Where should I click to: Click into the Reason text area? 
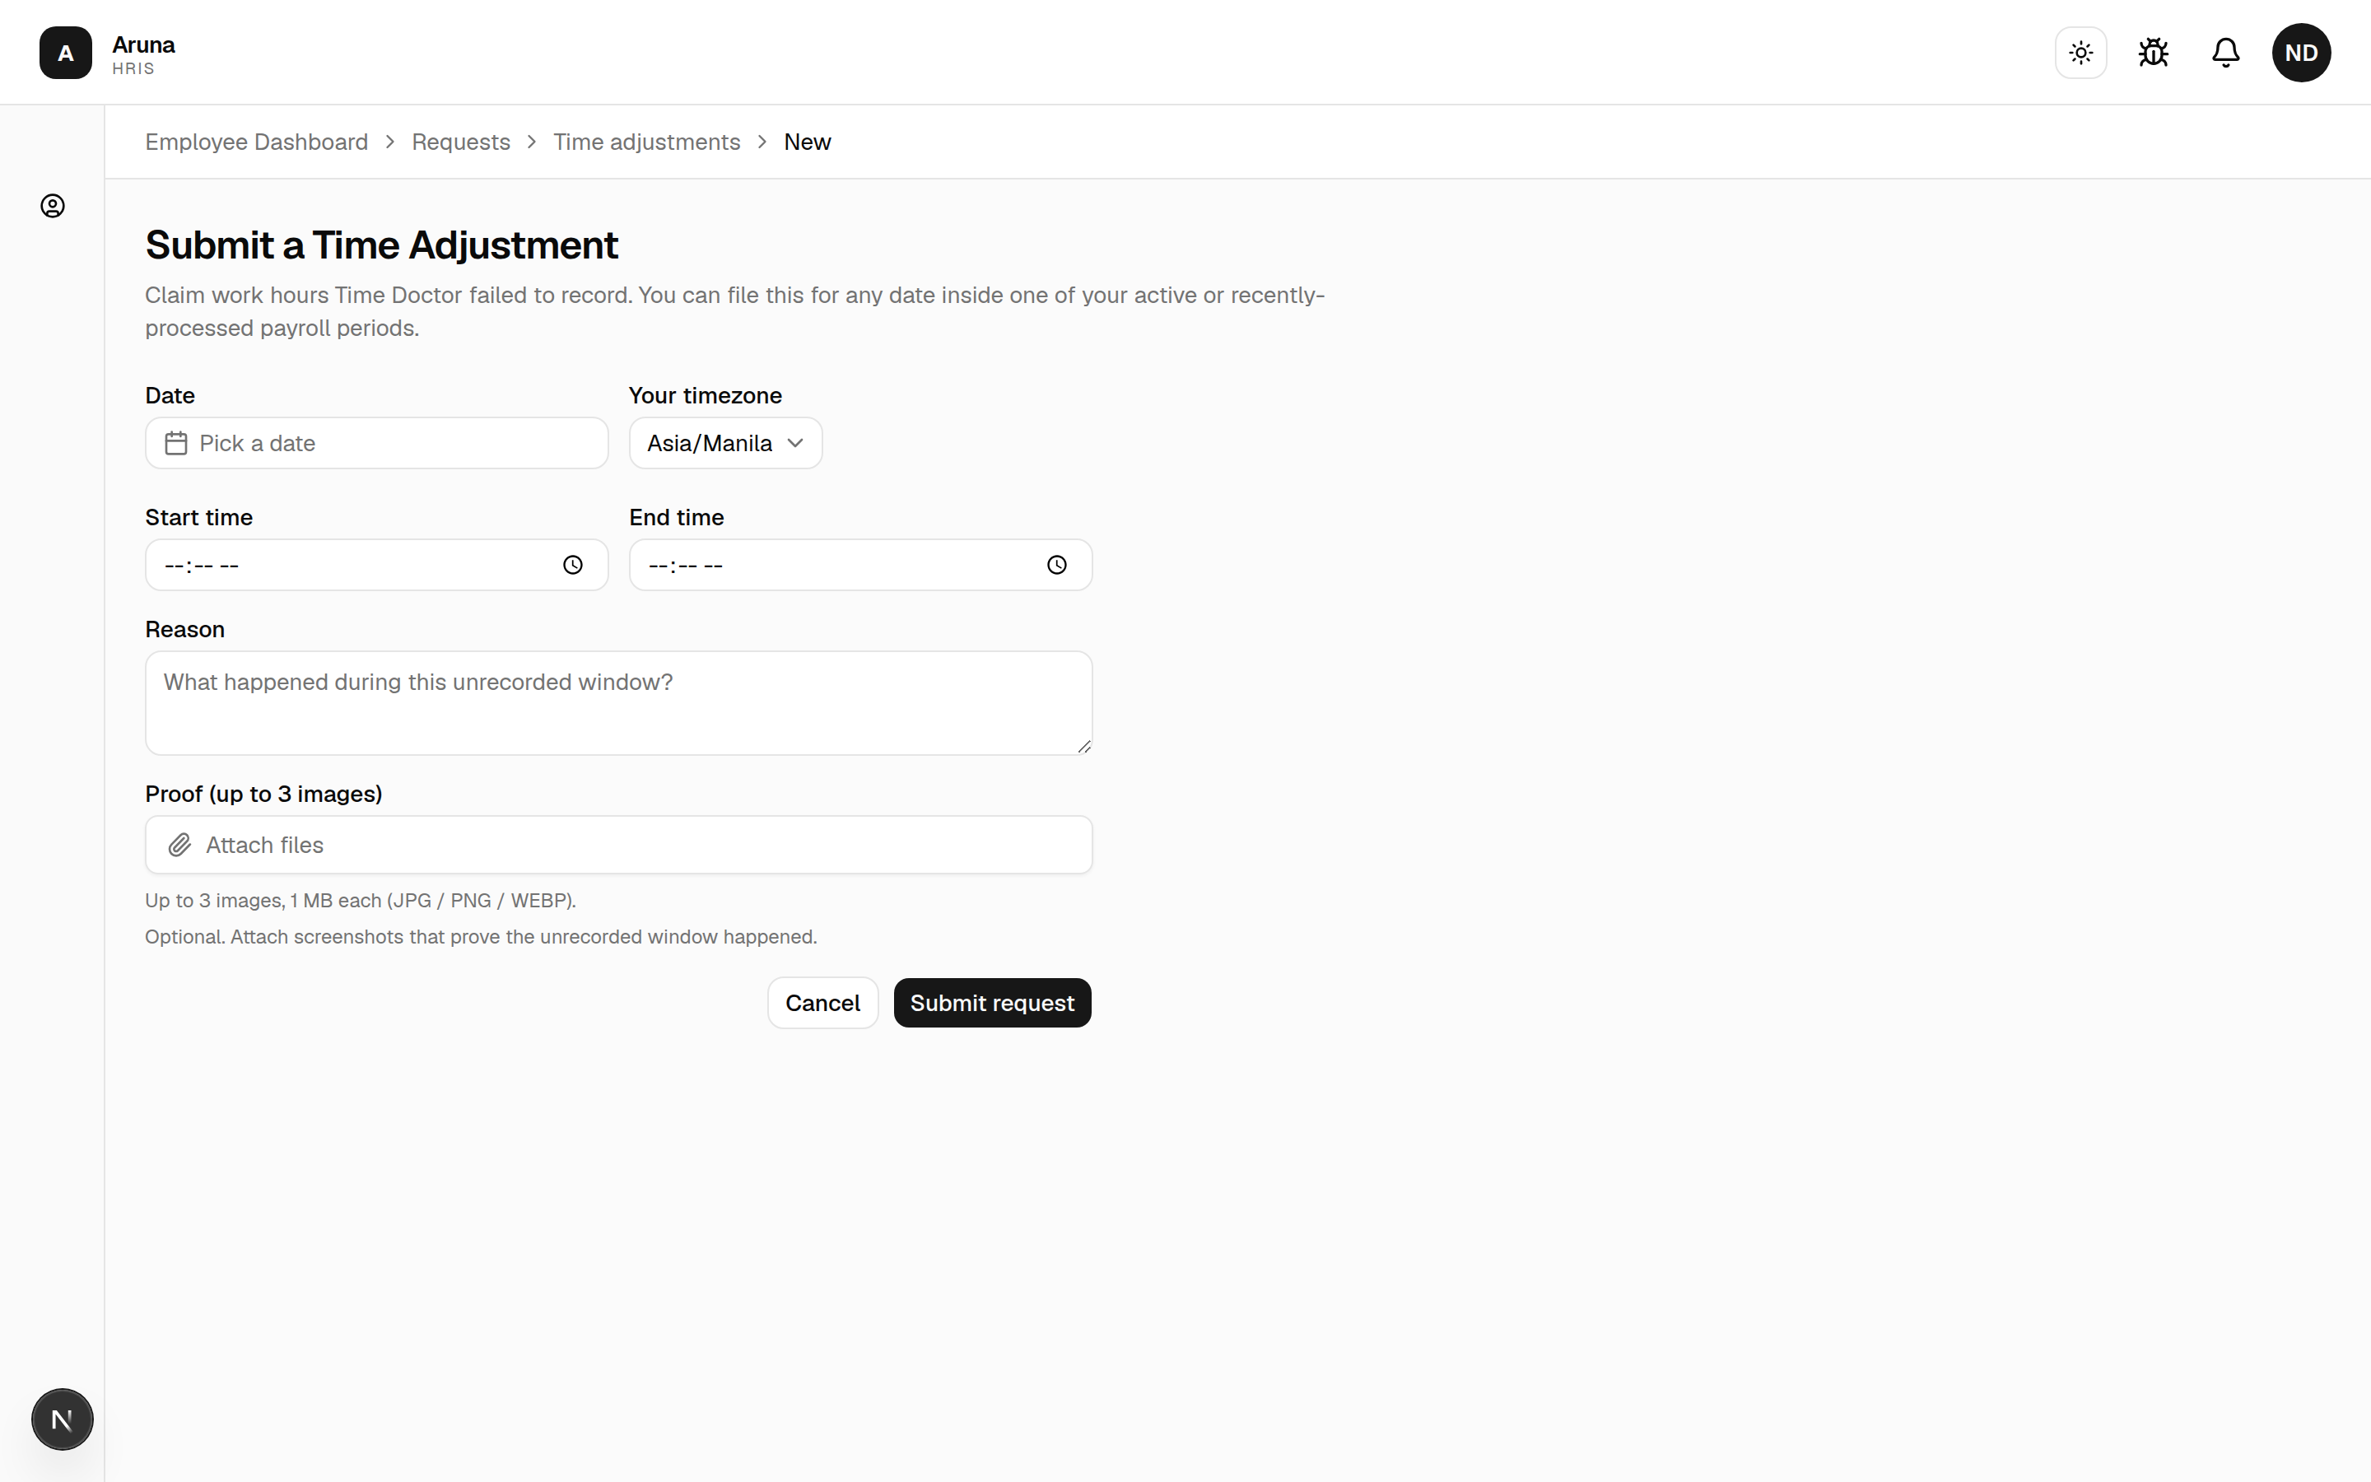click(618, 703)
